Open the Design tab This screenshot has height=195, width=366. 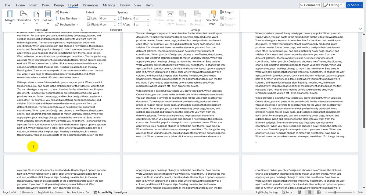[x=59, y=5]
